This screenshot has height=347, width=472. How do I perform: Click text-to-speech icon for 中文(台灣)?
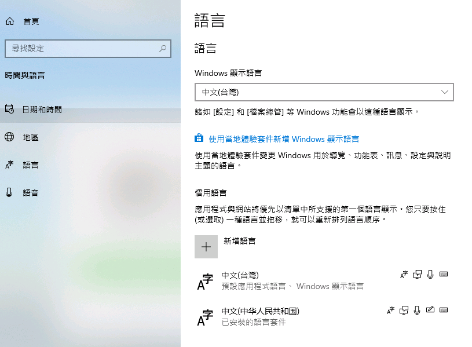(x=417, y=275)
